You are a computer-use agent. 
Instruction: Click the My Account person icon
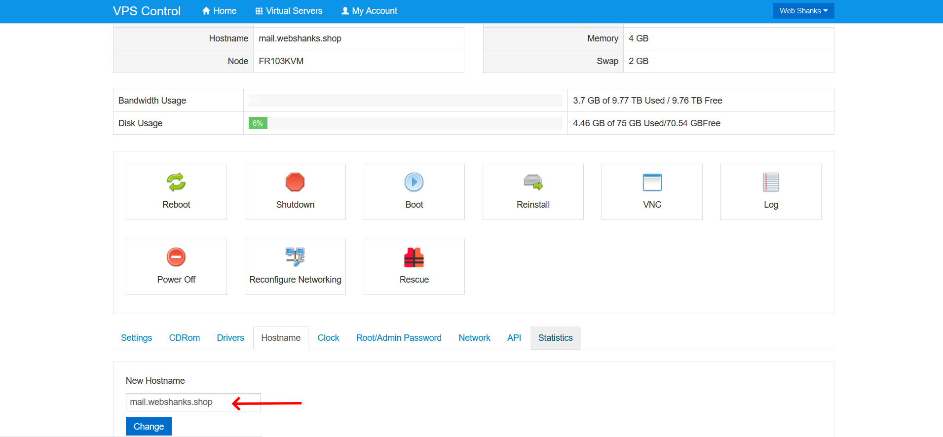coord(345,11)
